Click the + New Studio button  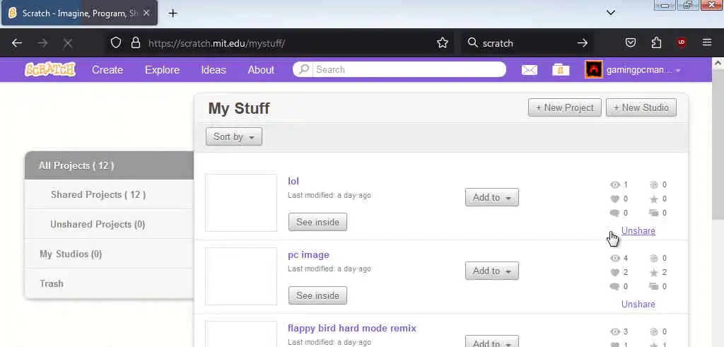point(641,107)
